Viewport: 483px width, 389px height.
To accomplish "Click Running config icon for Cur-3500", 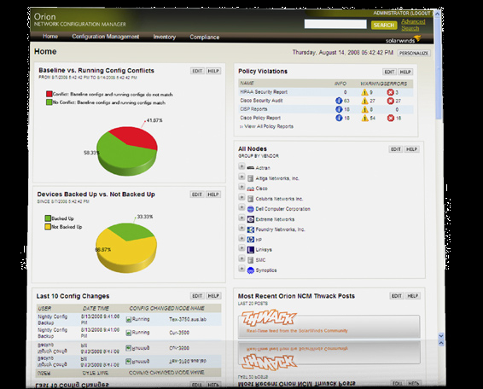I will pos(129,333).
